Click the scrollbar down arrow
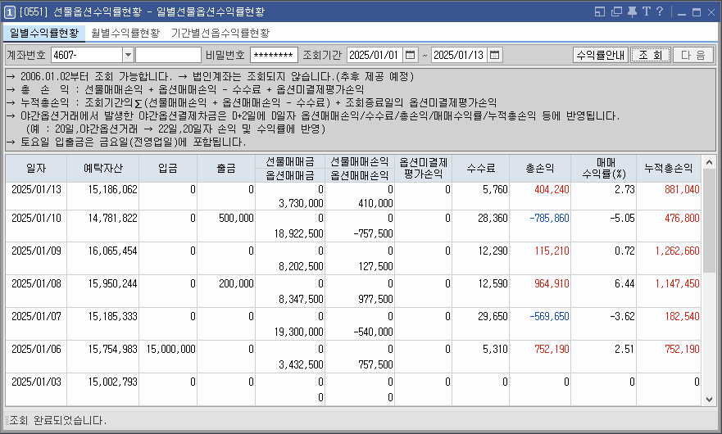This screenshot has height=434, width=722. tap(709, 399)
